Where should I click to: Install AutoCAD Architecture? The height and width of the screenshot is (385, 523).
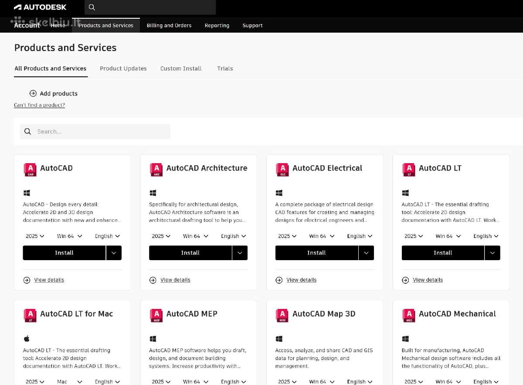pyautogui.click(x=190, y=253)
